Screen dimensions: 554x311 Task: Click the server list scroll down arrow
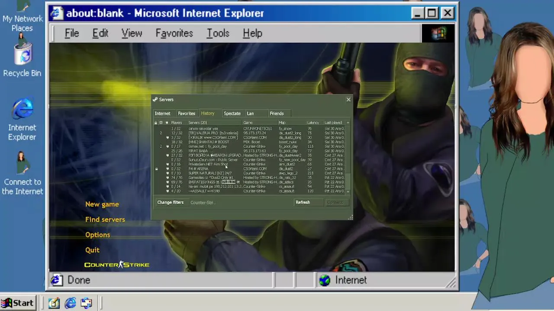click(348, 191)
